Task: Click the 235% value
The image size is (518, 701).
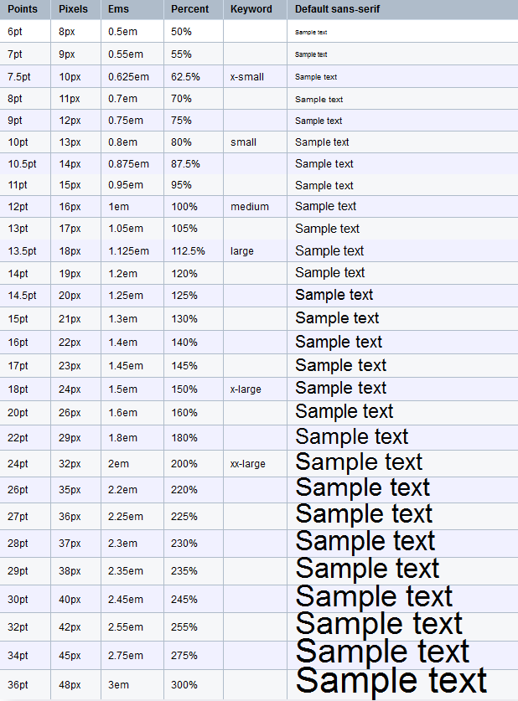Action: coord(184,571)
